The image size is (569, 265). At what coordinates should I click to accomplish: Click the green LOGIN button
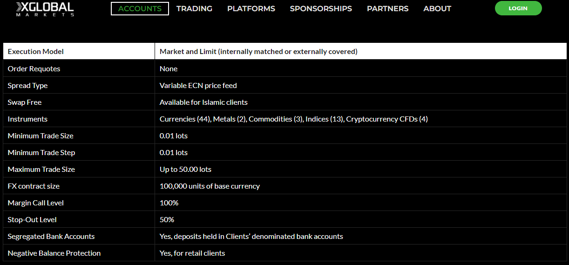pos(518,8)
